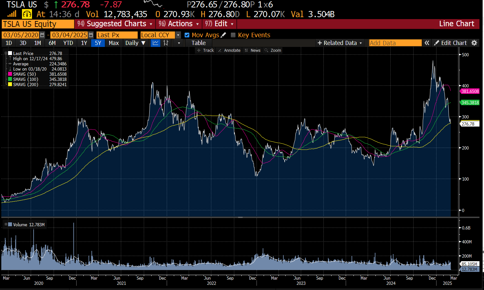This screenshot has width=484, height=290.
Task: Activate the Zoom magnifier tool
Action: pyautogui.click(x=273, y=50)
